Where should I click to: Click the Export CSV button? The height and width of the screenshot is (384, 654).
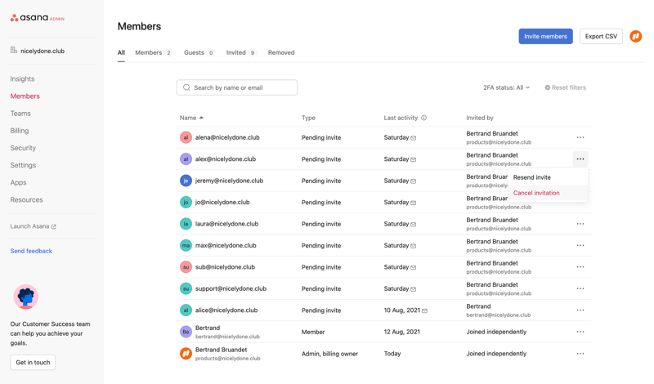click(601, 36)
